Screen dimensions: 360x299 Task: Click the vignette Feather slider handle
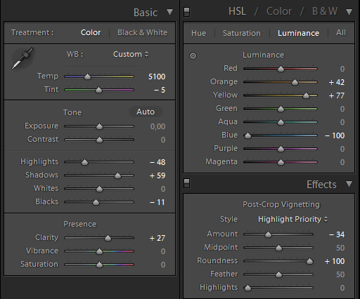[278, 274]
